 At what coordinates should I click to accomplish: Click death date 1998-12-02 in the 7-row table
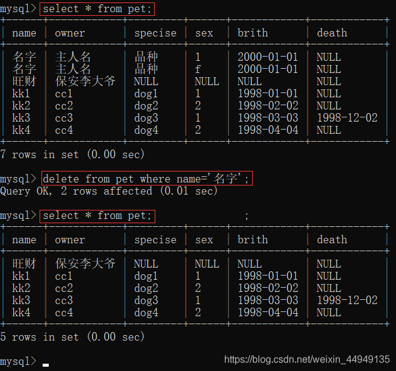[347, 118]
